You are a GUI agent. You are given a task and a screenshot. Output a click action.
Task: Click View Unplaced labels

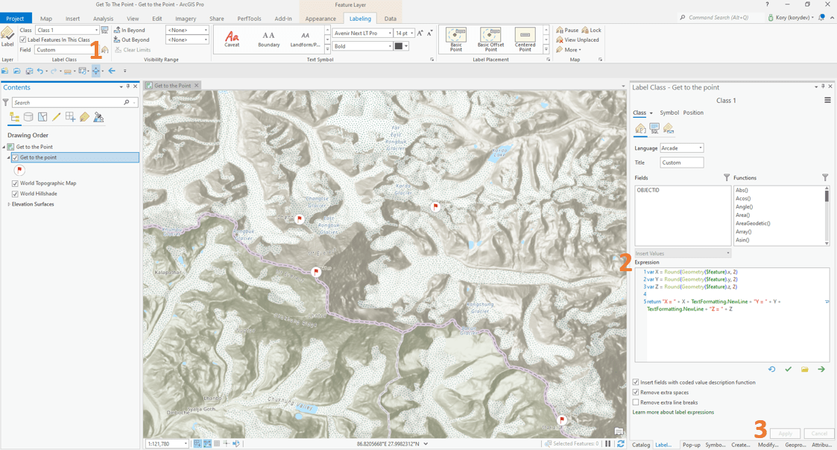[x=578, y=39]
